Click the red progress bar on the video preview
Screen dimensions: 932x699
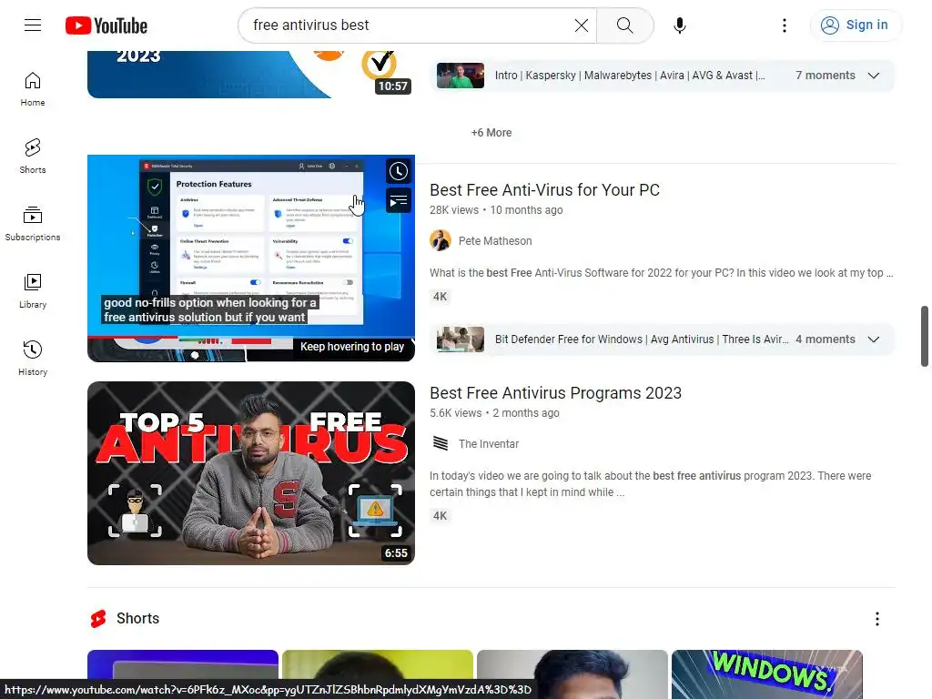[x=251, y=337]
